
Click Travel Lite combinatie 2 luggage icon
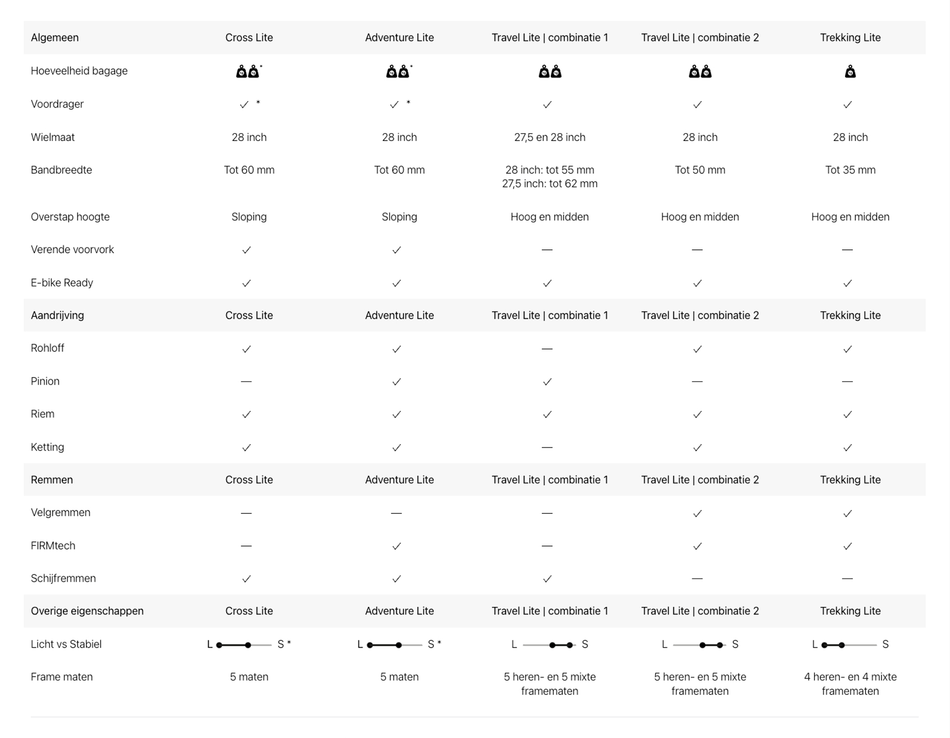[x=700, y=72]
